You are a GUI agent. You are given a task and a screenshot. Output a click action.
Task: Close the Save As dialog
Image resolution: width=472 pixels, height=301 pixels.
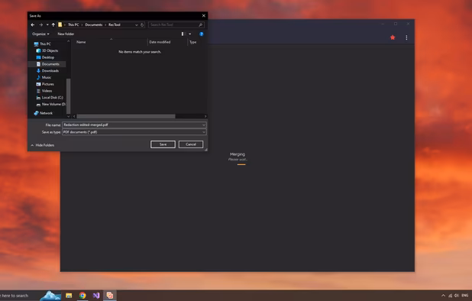click(x=203, y=15)
